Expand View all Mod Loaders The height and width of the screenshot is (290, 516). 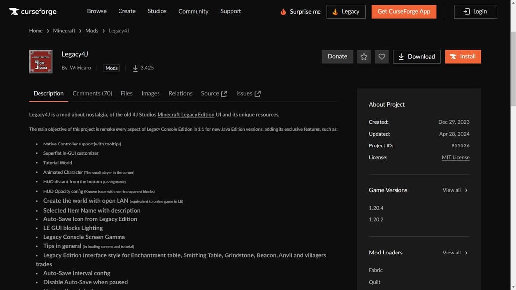click(x=454, y=252)
